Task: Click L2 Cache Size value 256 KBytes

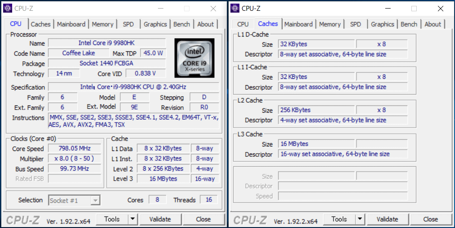Action: [x=316, y=110]
